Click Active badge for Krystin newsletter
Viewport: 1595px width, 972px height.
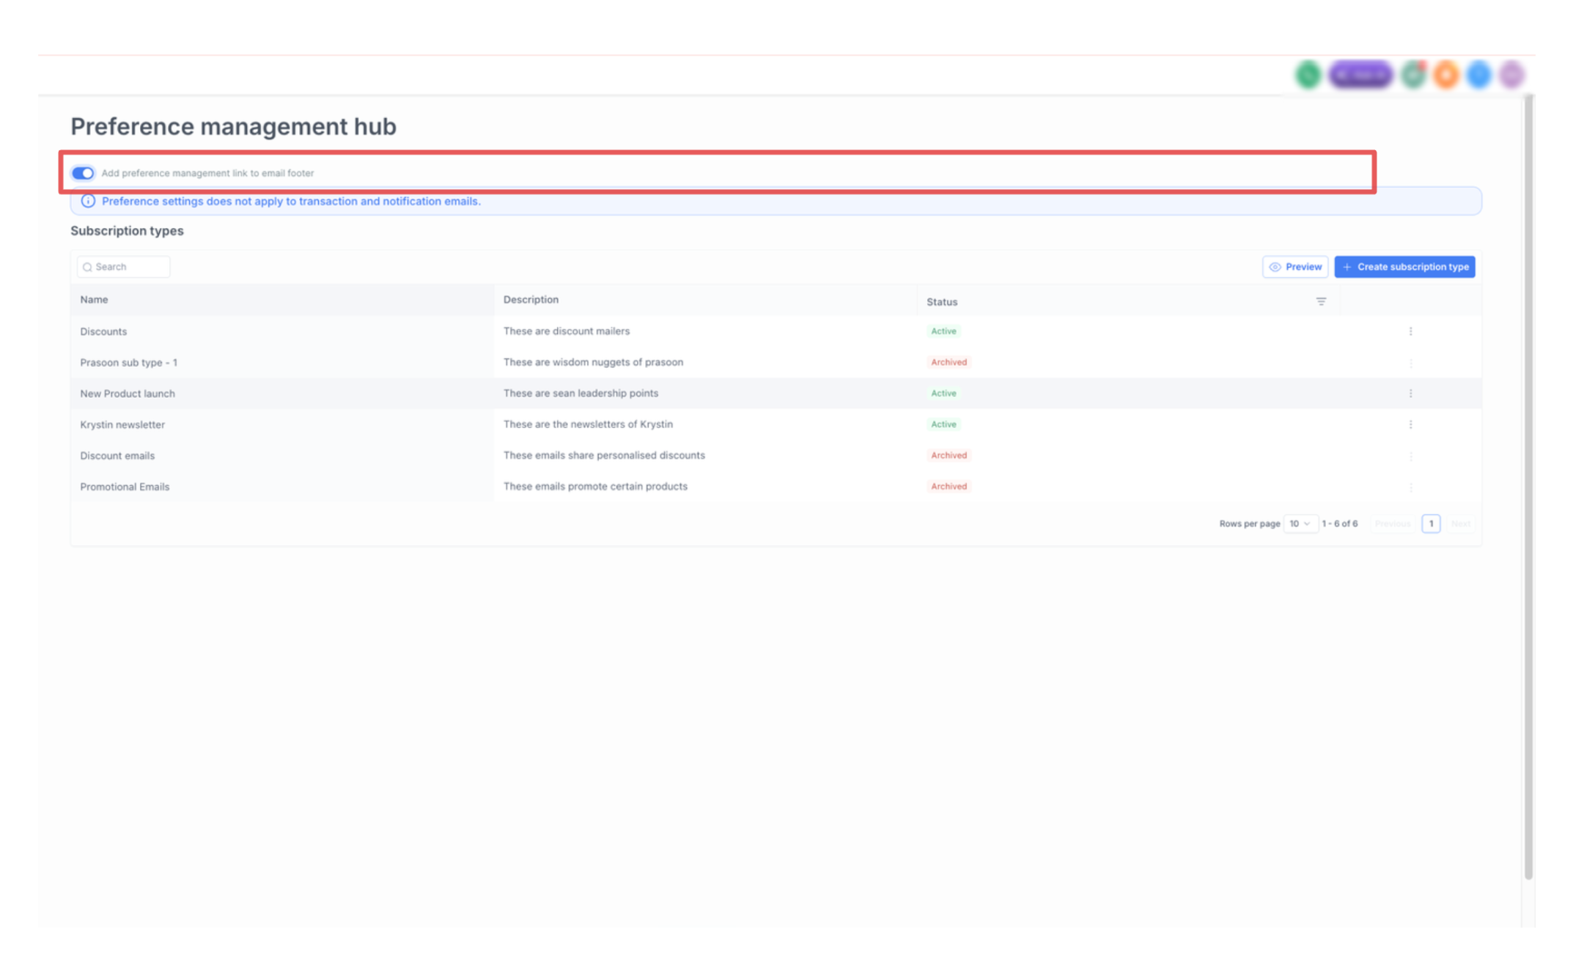tap(943, 424)
